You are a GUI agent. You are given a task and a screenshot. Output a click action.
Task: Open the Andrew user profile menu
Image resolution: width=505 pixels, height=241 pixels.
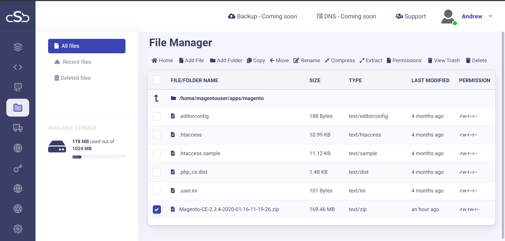coord(472,16)
